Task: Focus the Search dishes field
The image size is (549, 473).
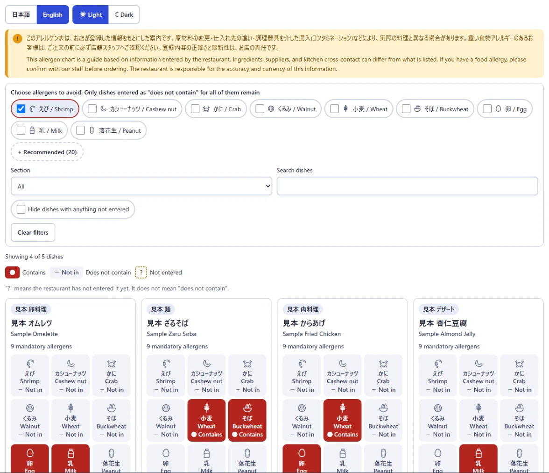Action: point(407,186)
